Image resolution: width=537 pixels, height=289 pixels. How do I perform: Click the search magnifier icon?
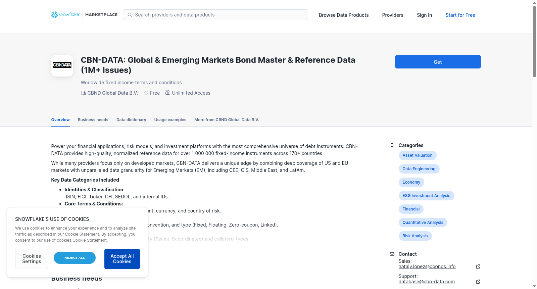130,15
